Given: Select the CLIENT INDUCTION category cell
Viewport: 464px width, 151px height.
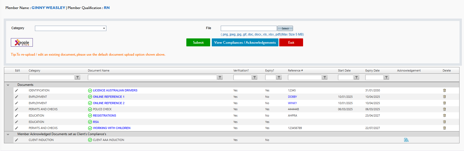Looking at the screenshot, I should pyautogui.click(x=41, y=140).
